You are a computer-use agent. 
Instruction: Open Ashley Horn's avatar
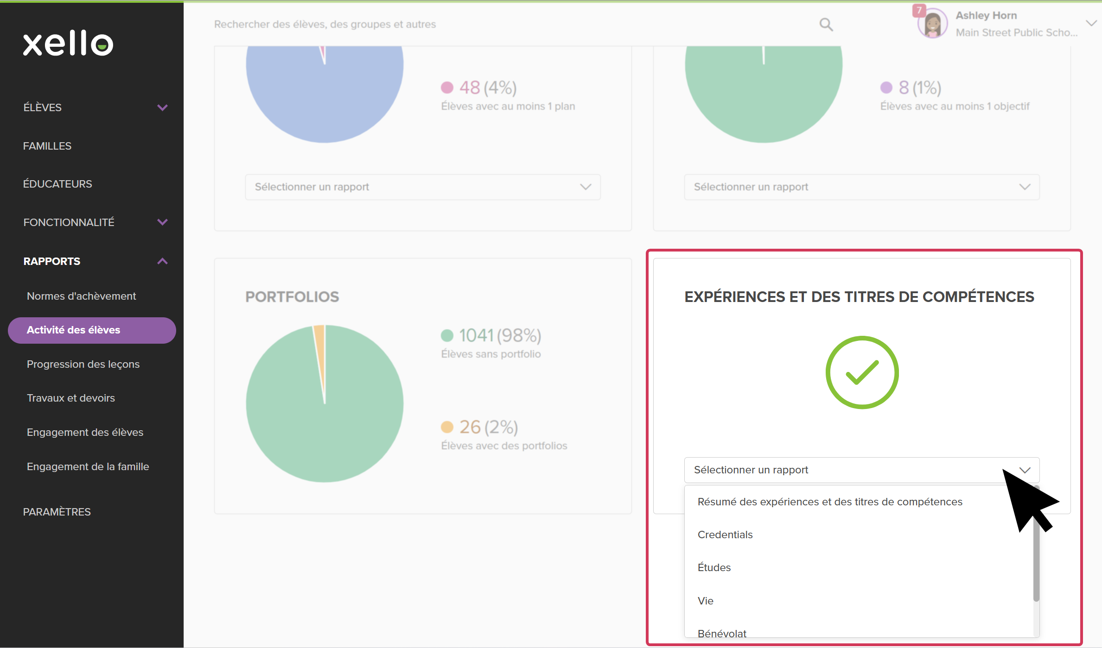pos(932,24)
